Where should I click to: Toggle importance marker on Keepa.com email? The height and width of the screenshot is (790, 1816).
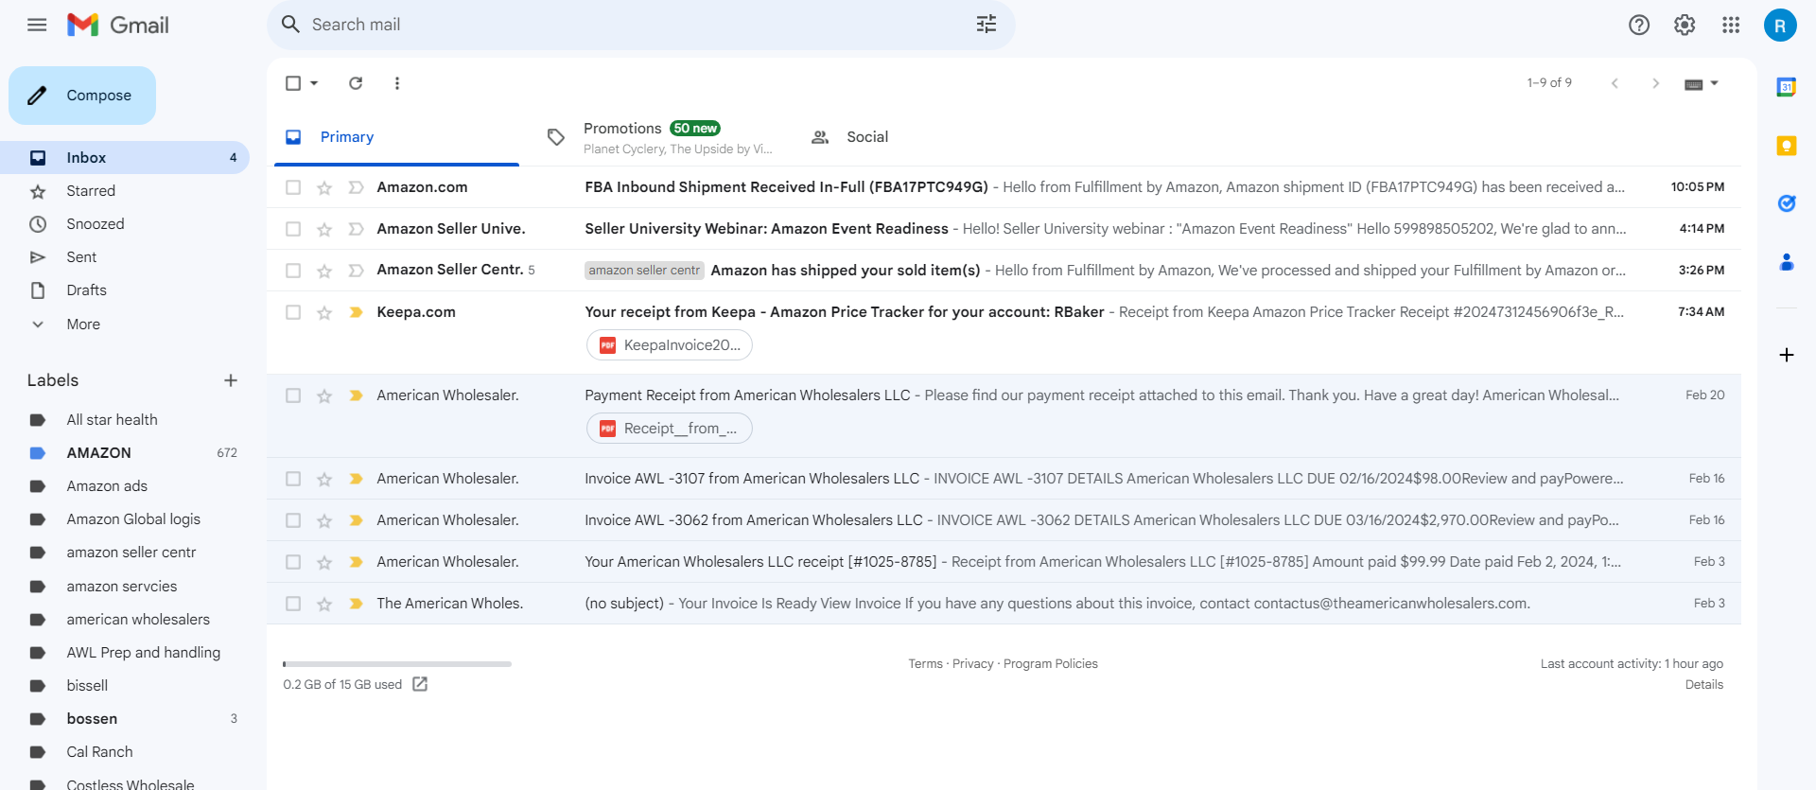pyautogui.click(x=356, y=312)
